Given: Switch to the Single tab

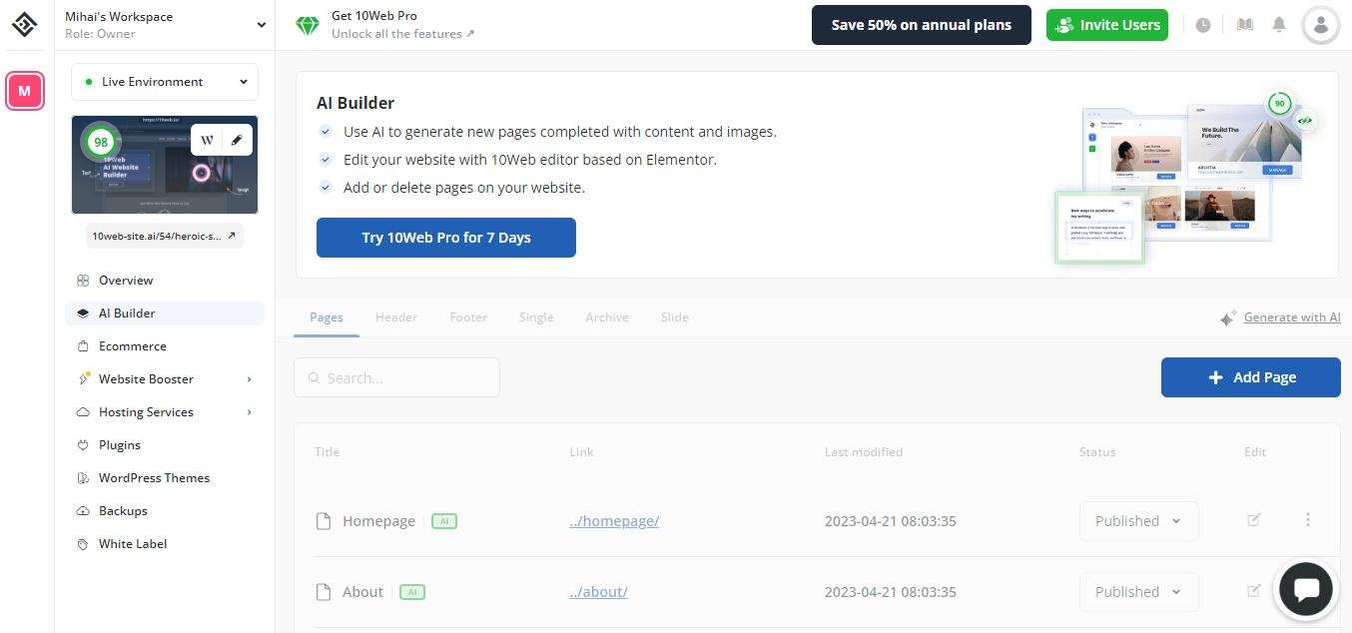Looking at the screenshot, I should point(536,317).
